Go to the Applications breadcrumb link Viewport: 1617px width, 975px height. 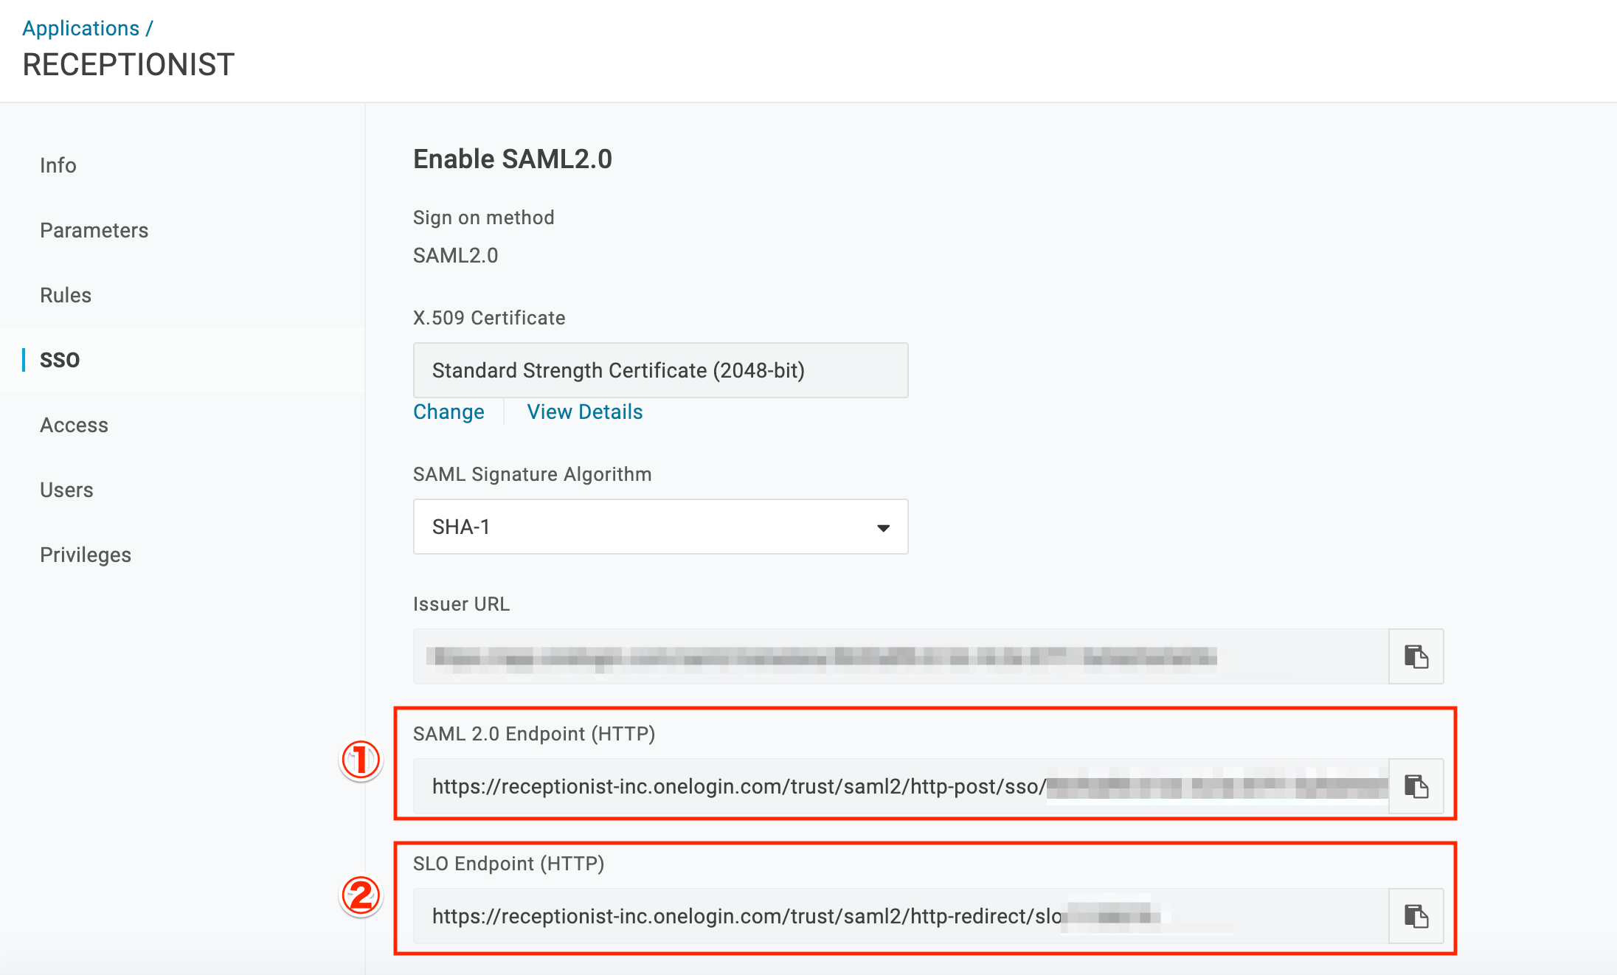[x=81, y=28]
